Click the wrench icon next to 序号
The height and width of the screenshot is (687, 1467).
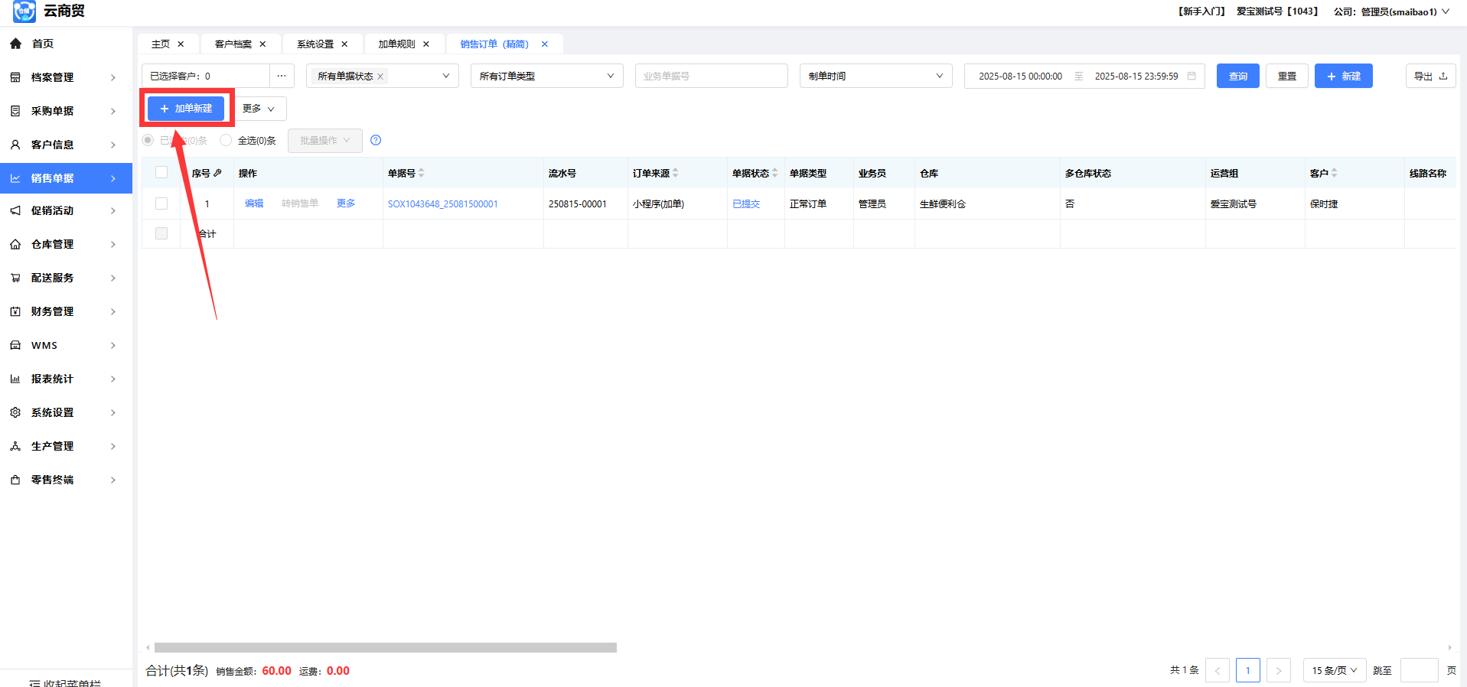(x=218, y=173)
